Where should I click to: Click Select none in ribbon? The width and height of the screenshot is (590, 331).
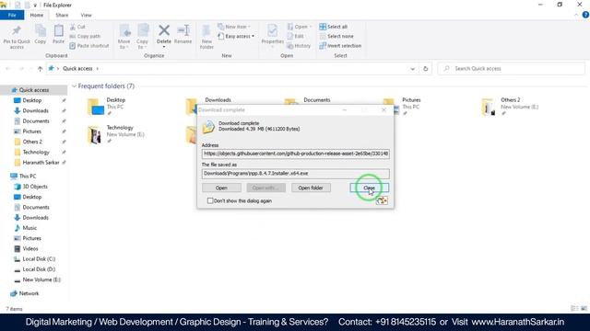pos(336,36)
